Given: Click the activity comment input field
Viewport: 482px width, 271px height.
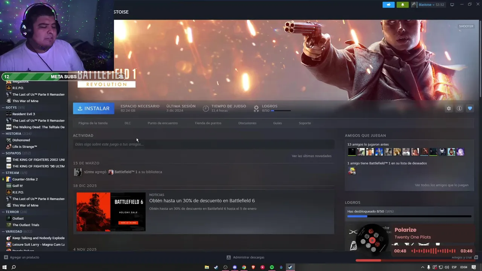Looking at the screenshot, I should pyautogui.click(x=204, y=144).
